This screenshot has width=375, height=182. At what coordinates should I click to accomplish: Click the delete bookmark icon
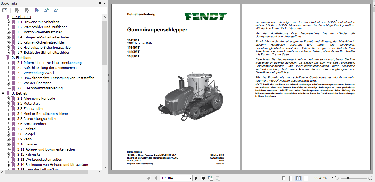pyautogui.click(x=17, y=10)
